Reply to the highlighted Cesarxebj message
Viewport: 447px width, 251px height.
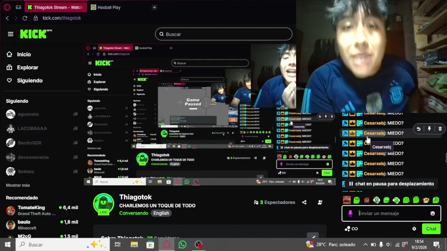[418, 129]
